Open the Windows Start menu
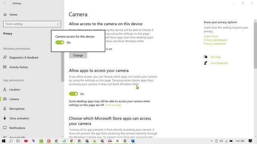The image size is (257, 144). pos(4,141)
